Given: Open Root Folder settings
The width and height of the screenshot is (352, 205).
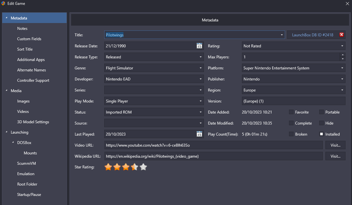Looking at the screenshot, I should click(x=27, y=184).
